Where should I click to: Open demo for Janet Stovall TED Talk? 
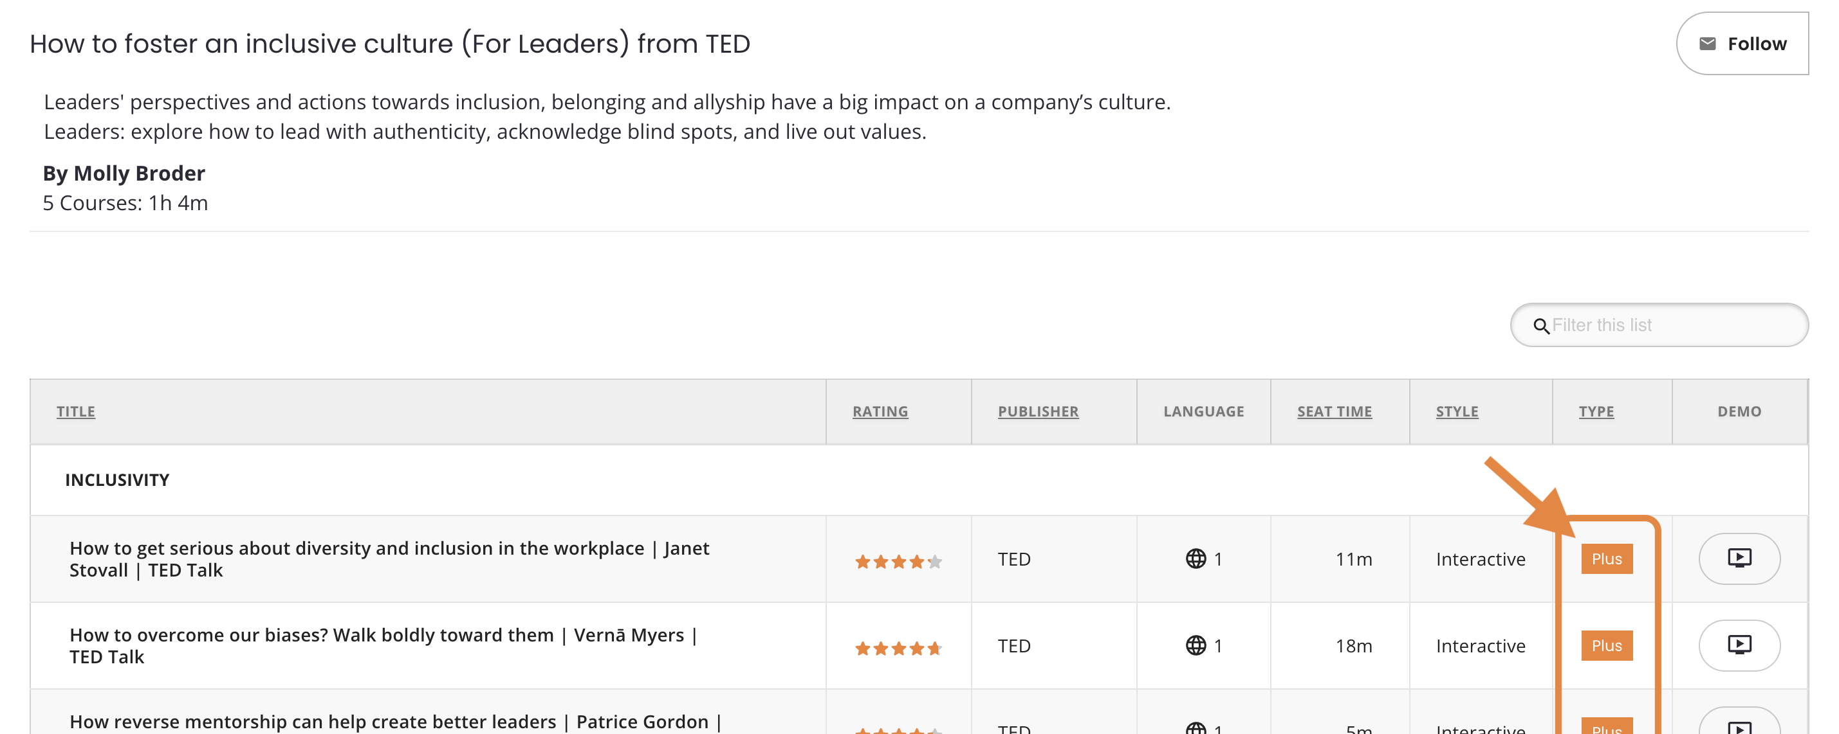tap(1739, 559)
